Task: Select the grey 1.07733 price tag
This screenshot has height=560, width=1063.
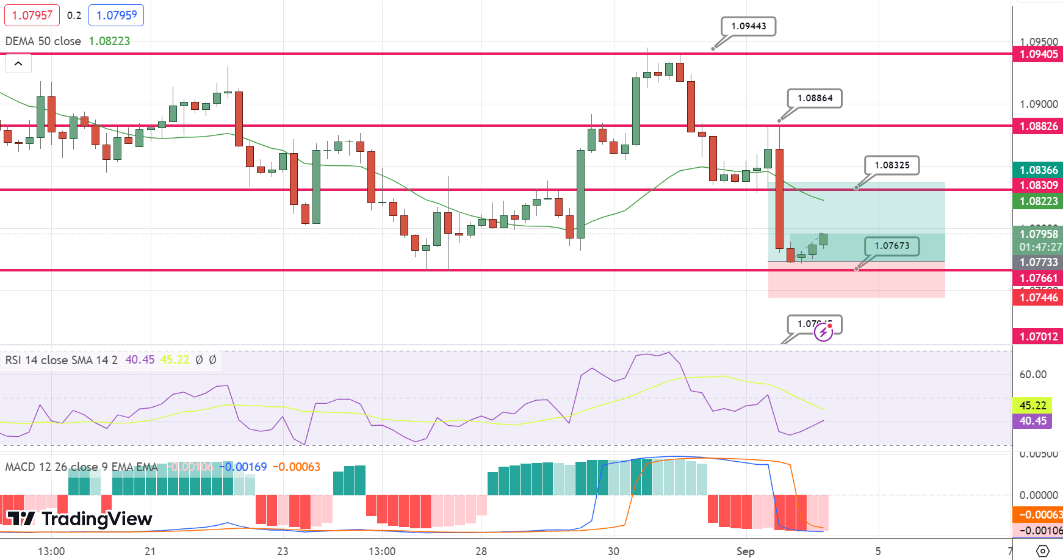Action: click(1038, 262)
